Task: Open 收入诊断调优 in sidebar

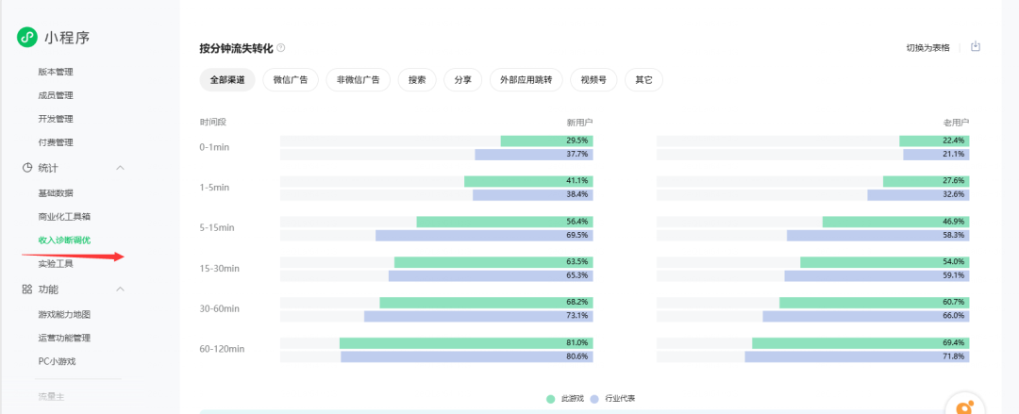Action: (64, 240)
